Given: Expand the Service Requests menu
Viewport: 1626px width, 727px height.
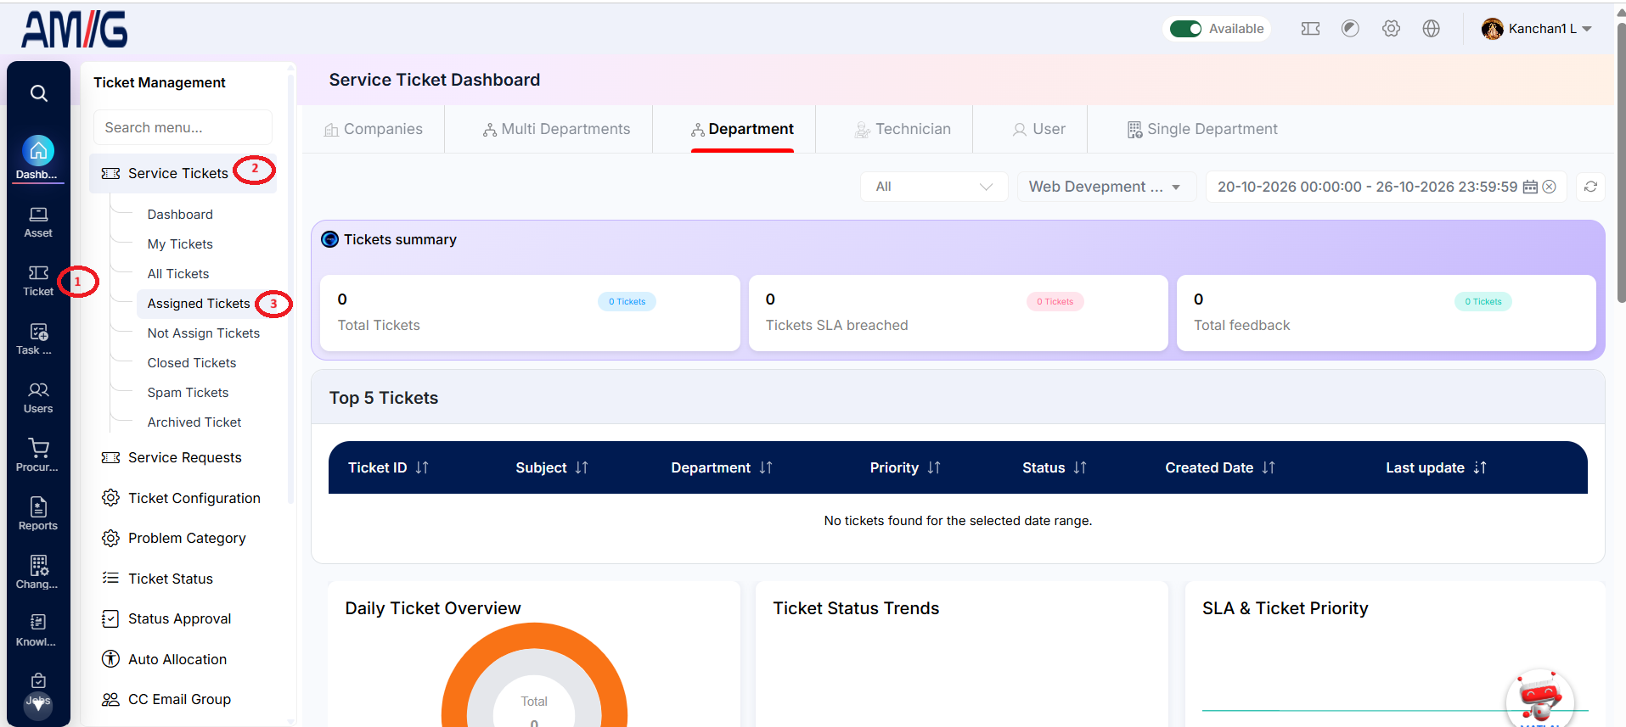Looking at the screenshot, I should [184, 458].
